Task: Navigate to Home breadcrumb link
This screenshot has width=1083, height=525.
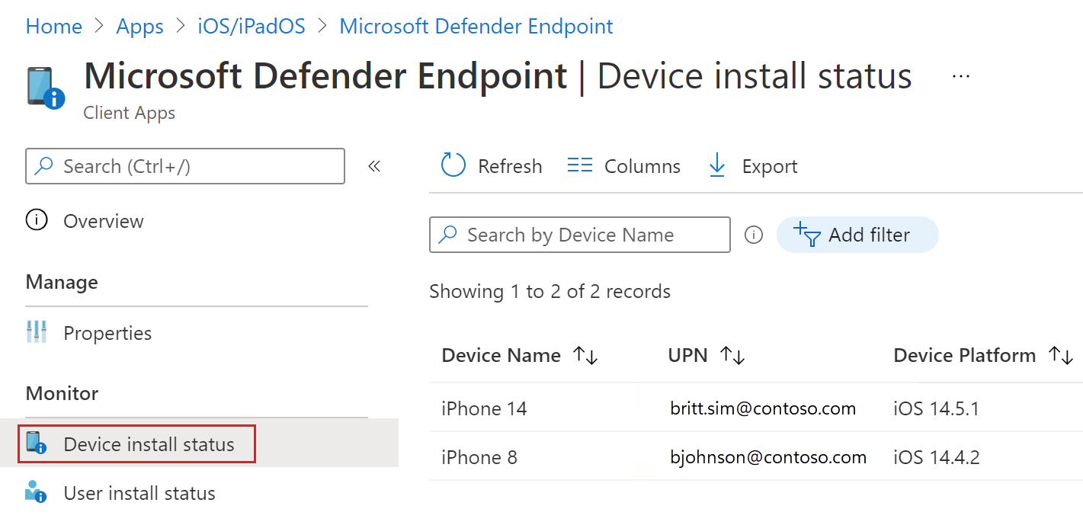Action: point(54,27)
